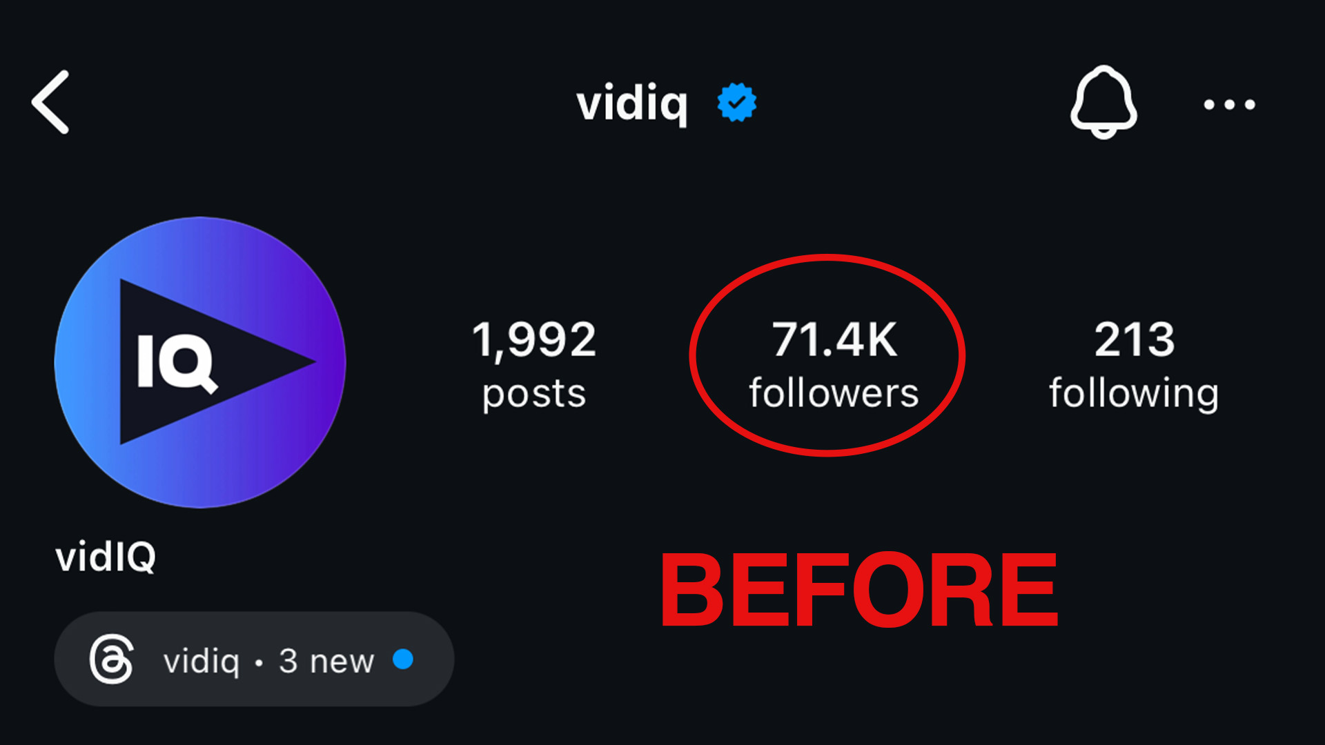Open the notification bell options
Image resolution: width=1325 pixels, height=745 pixels.
pyautogui.click(x=1103, y=102)
